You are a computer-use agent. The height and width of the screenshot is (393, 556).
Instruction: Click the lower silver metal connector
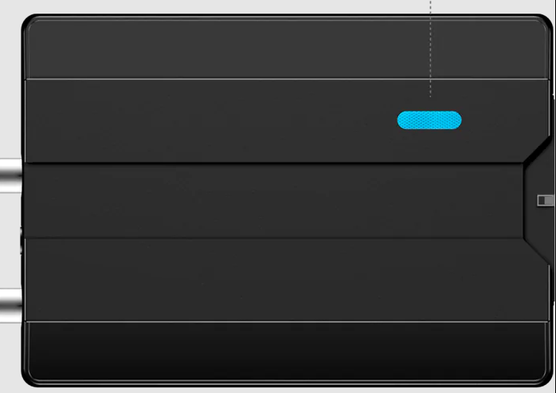(11, 305)
